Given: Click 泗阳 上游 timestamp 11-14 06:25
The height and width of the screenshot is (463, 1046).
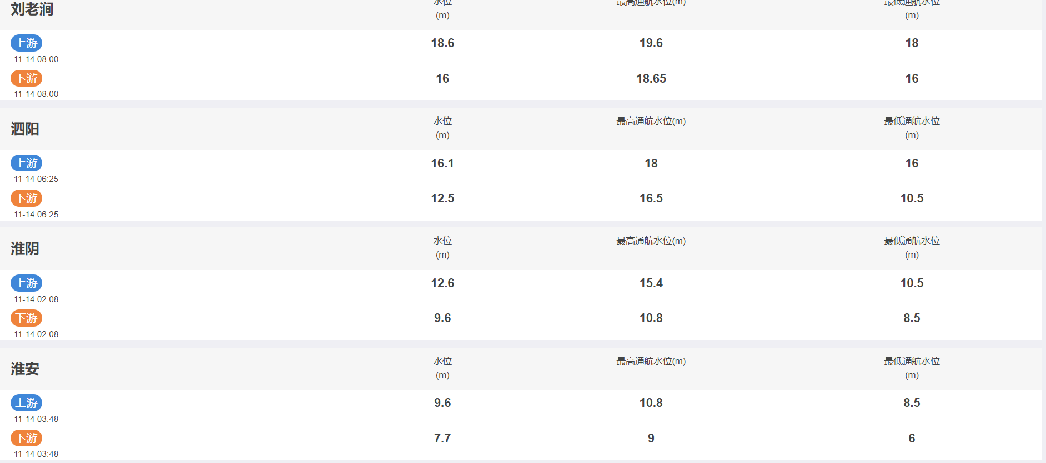Looking at the screenshot, I should 36,179.
